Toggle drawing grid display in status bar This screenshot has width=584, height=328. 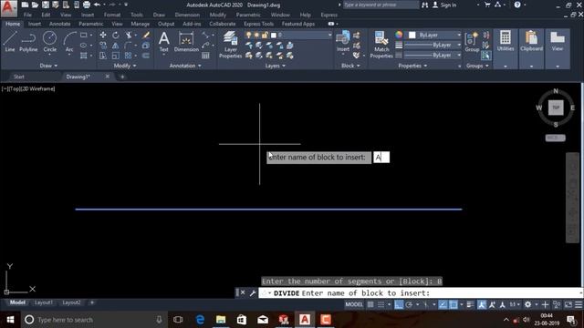click(370, 304)
